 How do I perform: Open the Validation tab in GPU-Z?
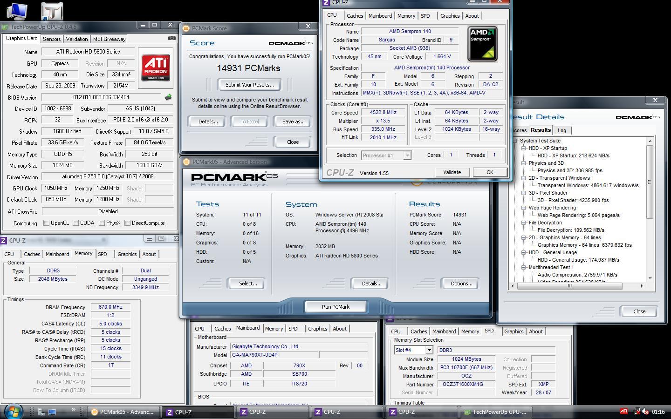point(76,39)
